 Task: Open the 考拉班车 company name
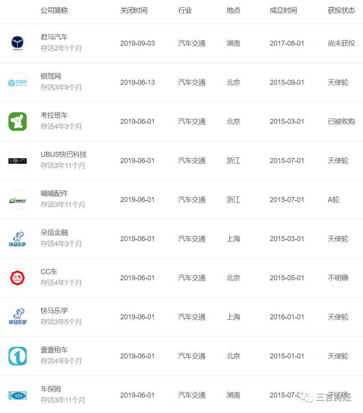[54, 115]
